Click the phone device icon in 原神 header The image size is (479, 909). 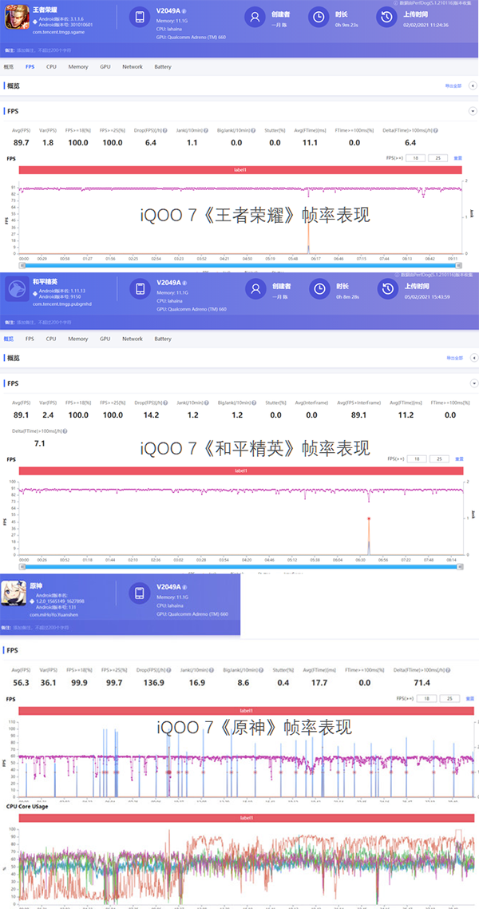click(x=140, y=593)
